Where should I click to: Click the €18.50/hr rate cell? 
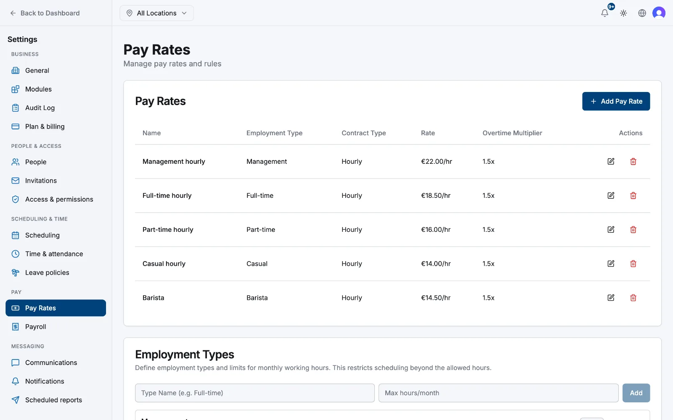tap(435, 195)
